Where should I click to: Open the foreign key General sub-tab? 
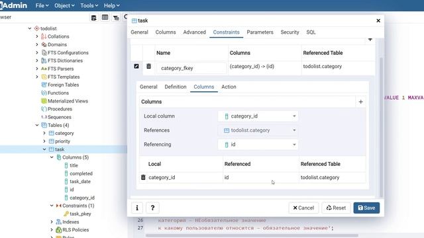[x=148, y=87]
